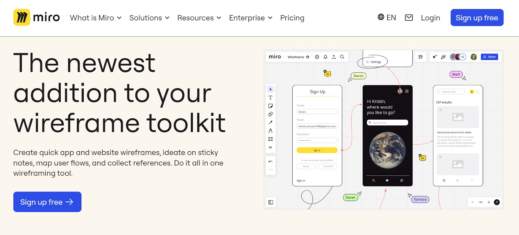The image size is (519, 235).
Task: Star the Wireframe board as favorite
Action: [308, 57]
